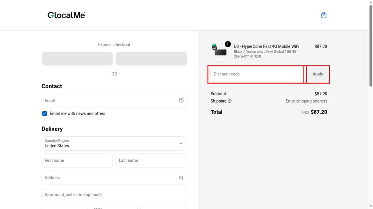This screenshot has width=373, height=209.
Task: Select the Last name field
Action: [x=151, y=161]
